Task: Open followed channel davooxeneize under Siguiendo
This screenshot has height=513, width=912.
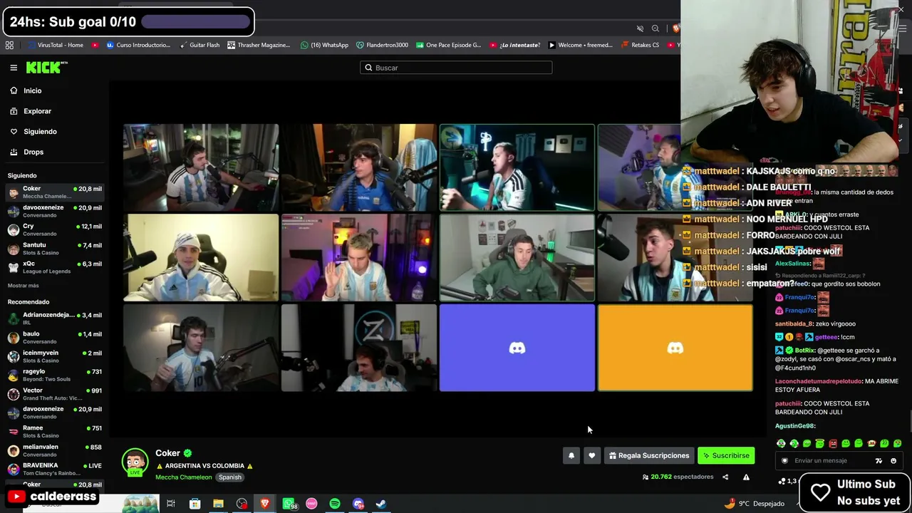Action: [x=54, y=211]
